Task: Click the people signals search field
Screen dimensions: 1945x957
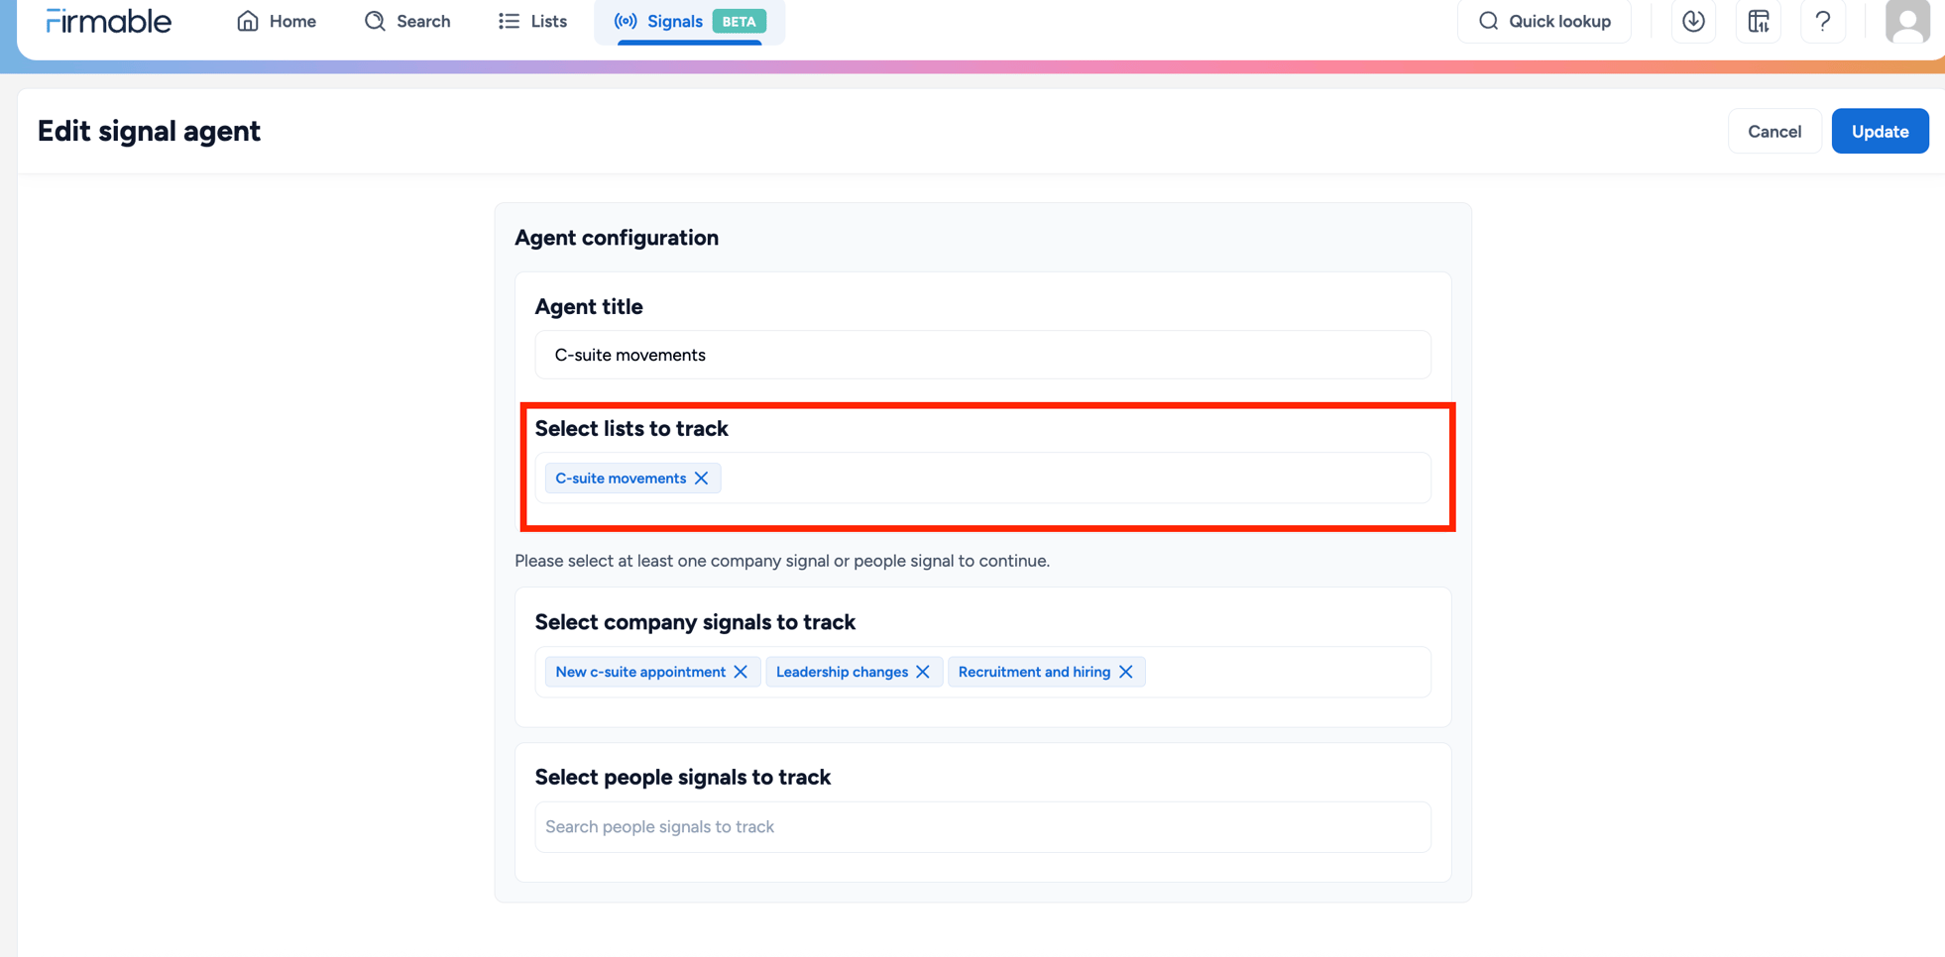Action: point(981,826)
